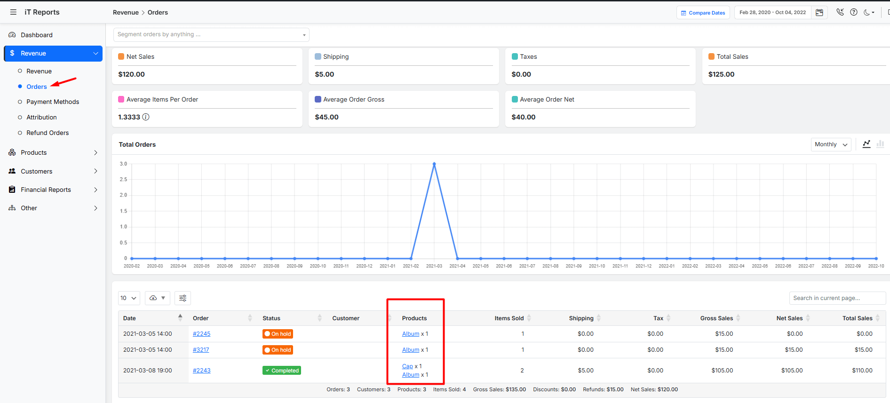The height and width of the screenshot is (403, 890).
Task: Click the Dashboard gauge icon
Action: pyautogui.click(x=12, y=35)
